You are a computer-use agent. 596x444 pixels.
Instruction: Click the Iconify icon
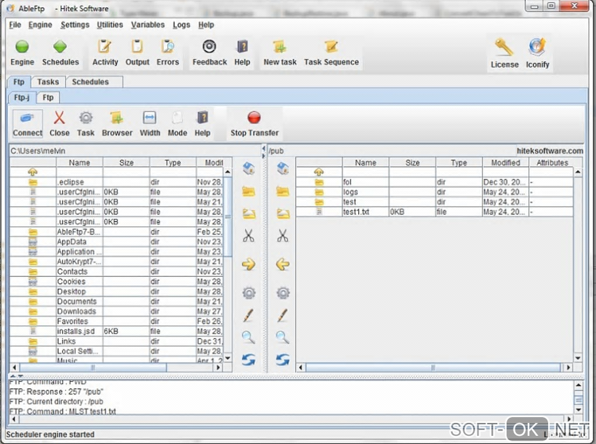(537, 47)
